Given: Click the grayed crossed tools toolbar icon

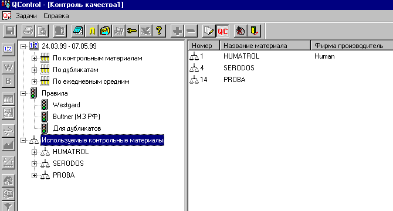Looking at the screenshot, I should pos(145,31).
